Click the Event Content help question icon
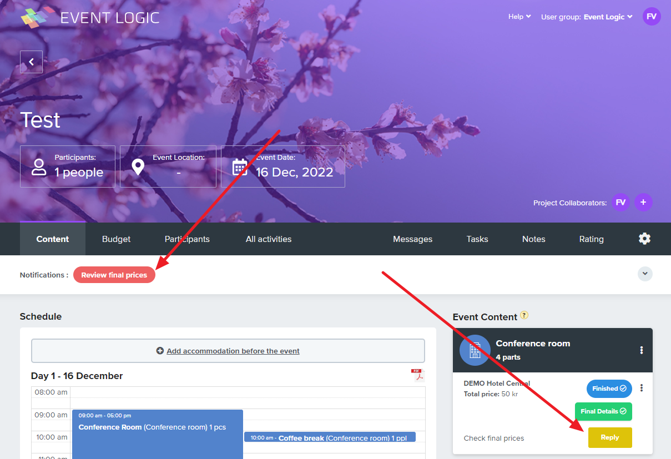Viewport: 671px width, 459px height. point(524,315)
